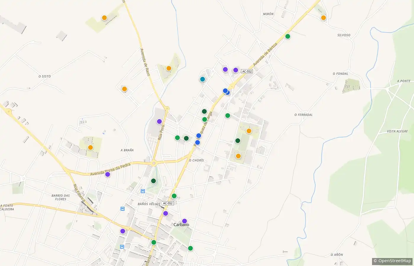Click the orange marker north of SILVOSO
This screenshot has width=414, height=266.
click(324, 18)
